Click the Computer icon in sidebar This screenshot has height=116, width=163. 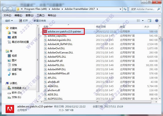(7, 83)
